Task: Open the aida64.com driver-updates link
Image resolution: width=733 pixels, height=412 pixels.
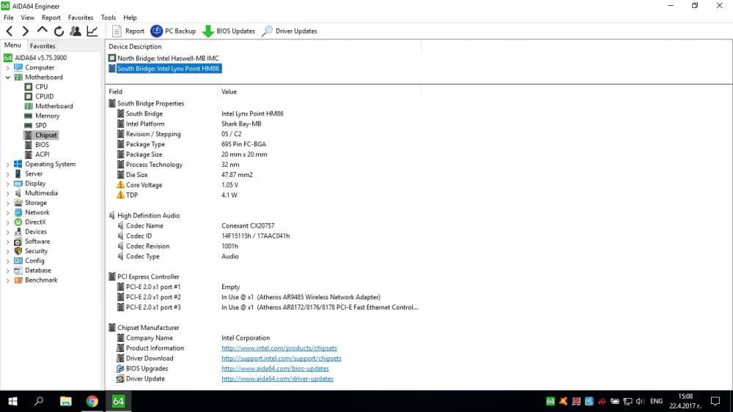Action: pyautogui.click(x=277, y=379)
